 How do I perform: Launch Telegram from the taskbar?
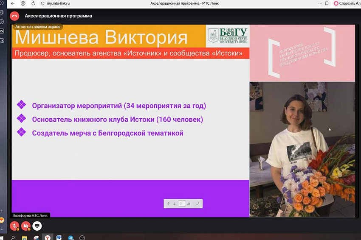point(71,237)
